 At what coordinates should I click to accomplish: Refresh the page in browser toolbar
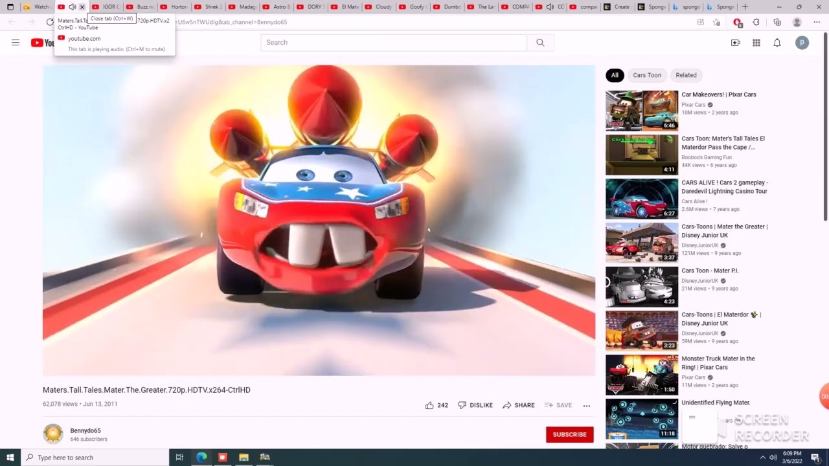[50, 22]
